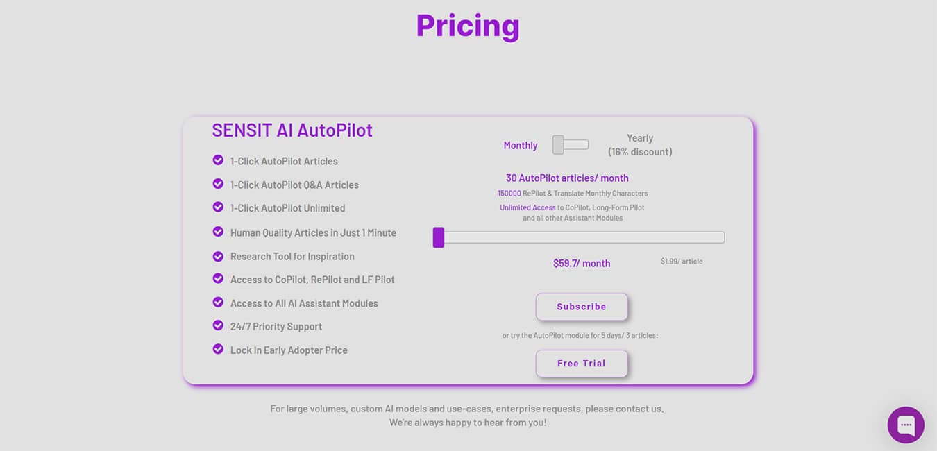The image size is (937, 451).
Task: Click checkmark icon beside 1-Click AutoPilot Articles
Action: click(x=218, y=160)
